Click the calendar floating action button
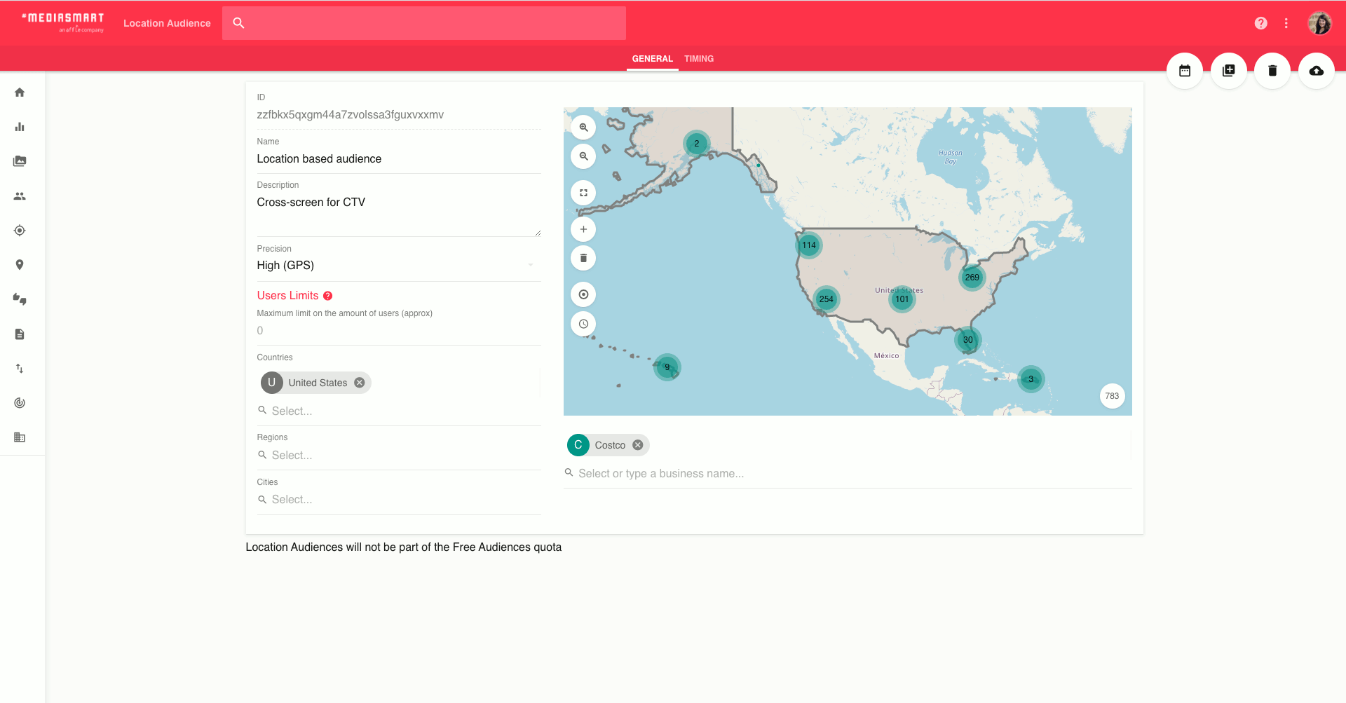 [1185, 71]
